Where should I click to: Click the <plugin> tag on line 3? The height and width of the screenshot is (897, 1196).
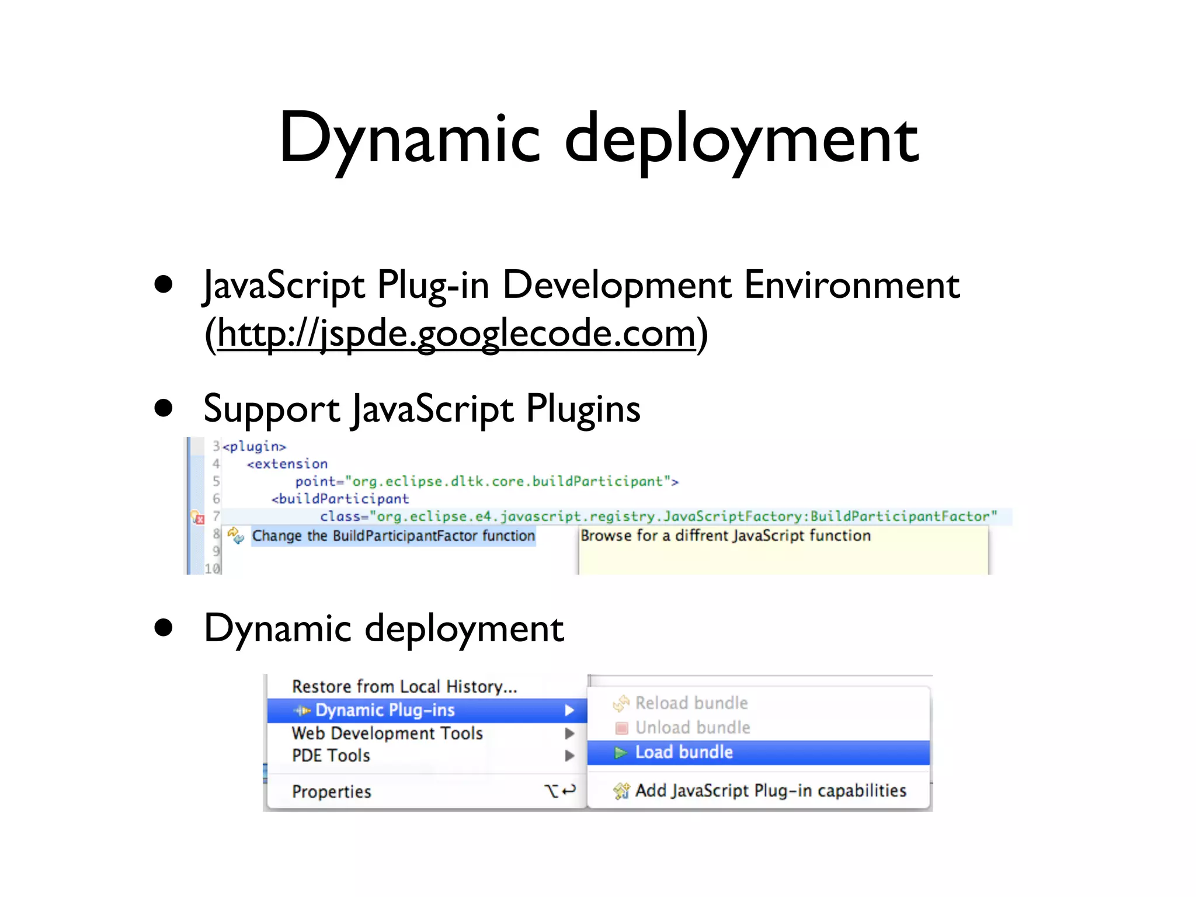coord(255,447)
